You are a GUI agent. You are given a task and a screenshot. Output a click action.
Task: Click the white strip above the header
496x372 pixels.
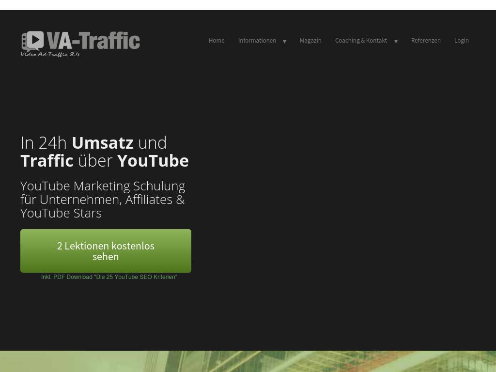point(248,5)
